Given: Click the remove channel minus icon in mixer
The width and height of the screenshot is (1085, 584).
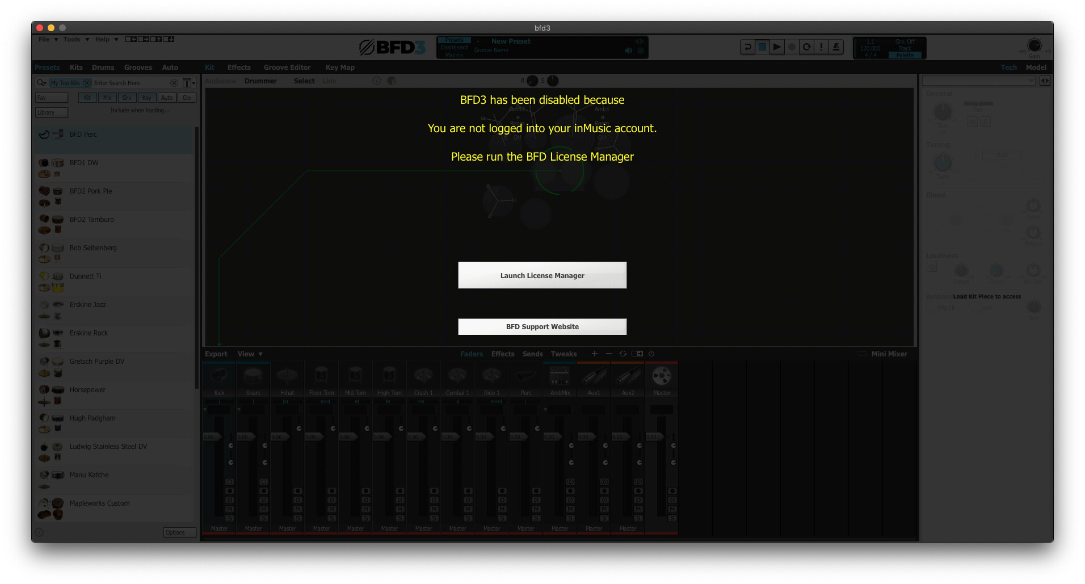Looking at the screenshot, I should click(x=609, y=354).
